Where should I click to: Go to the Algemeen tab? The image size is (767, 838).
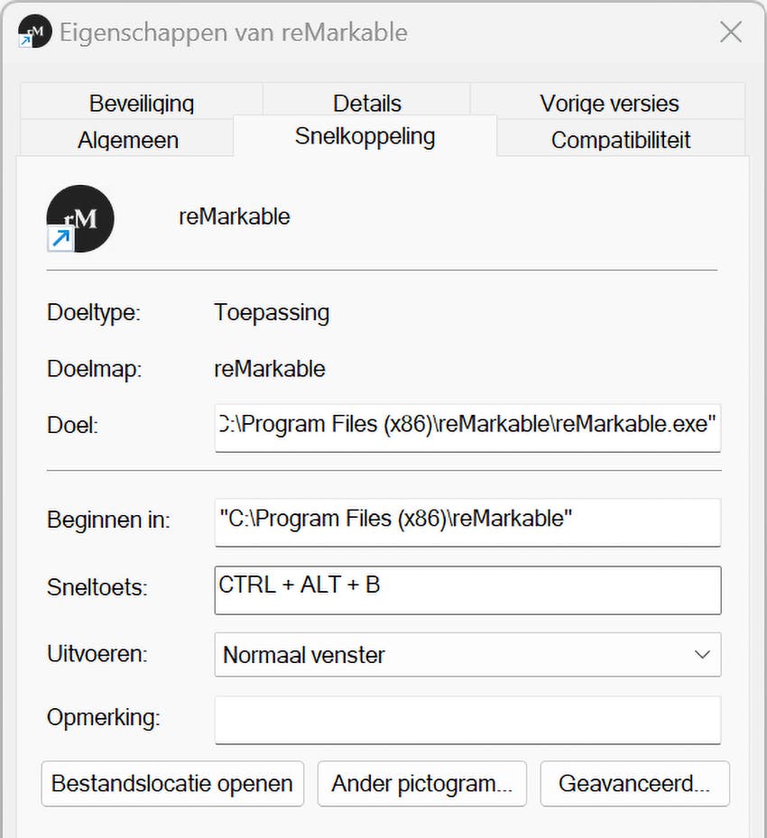tap(128, 140)
